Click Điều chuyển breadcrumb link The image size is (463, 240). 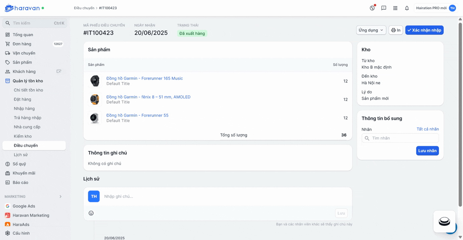click(x=84, y=8)
